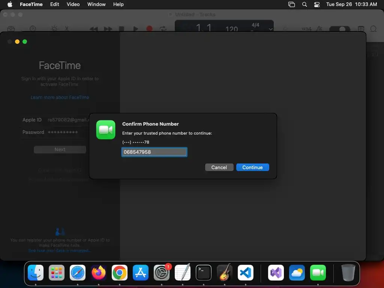Open the Learn more about FaceTime link
The height and width of the screenshot is (288, 384).
[60, 97]
